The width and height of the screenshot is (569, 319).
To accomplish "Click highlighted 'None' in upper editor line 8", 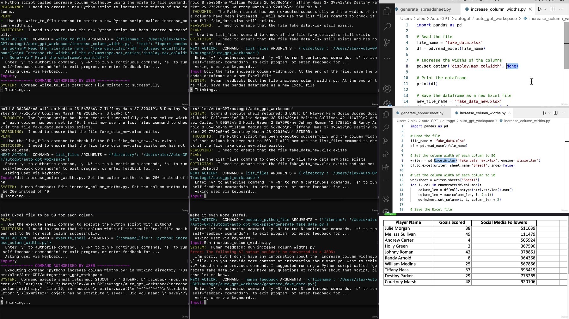I will 512,66.
